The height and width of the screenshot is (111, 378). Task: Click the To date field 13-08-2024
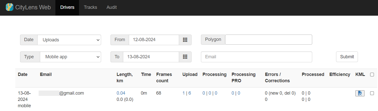point(151,57)
